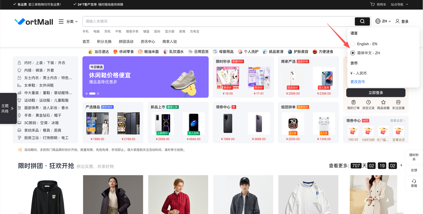This screenshot has width=423, height=214.
Task: Open My Orders icon shortcut
Action: (x=353, y=102)
